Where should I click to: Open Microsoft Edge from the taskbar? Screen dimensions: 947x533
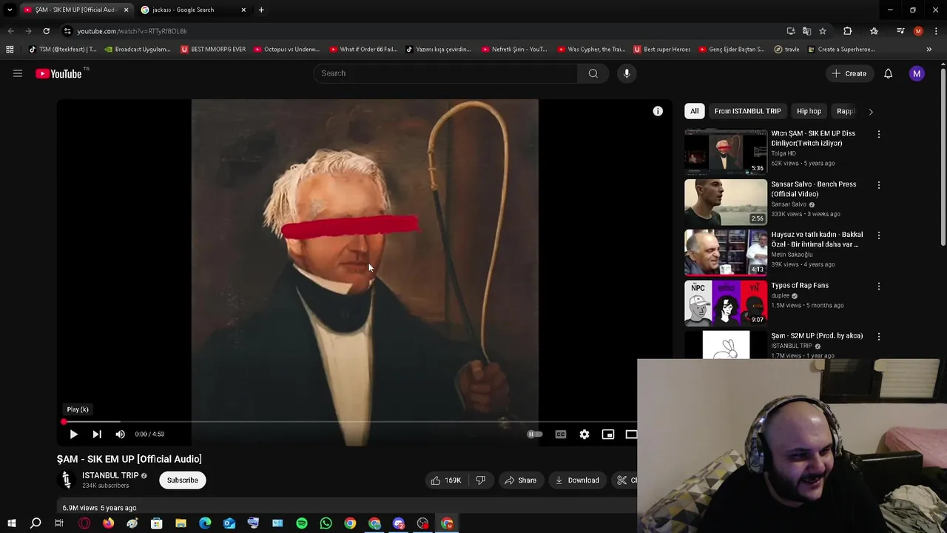(205, 523)
